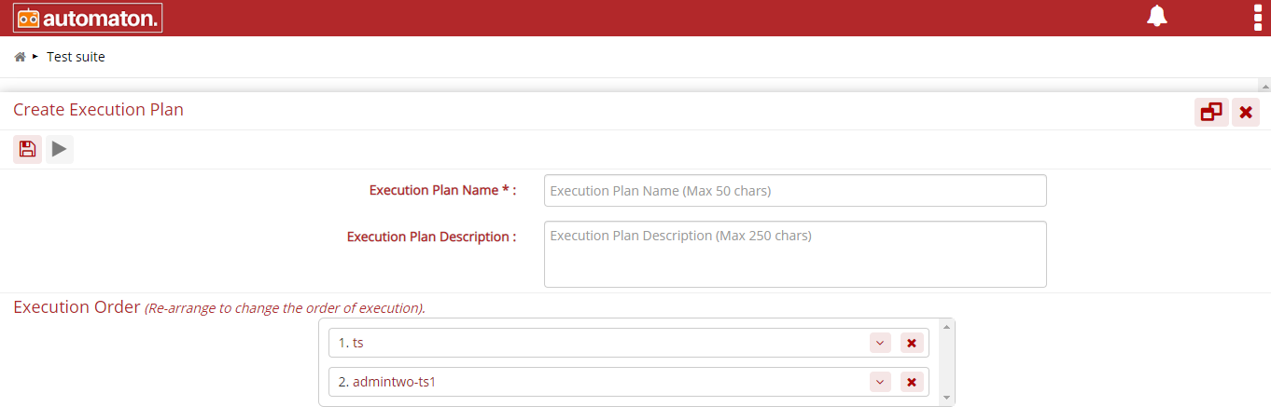Open the Test suite breadcrumb link
The image size is (1271, 420).
pyautogui.click(x=76, y=57)
